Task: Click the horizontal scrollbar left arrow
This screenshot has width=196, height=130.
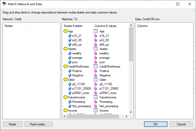Action: tap(64, 117)
